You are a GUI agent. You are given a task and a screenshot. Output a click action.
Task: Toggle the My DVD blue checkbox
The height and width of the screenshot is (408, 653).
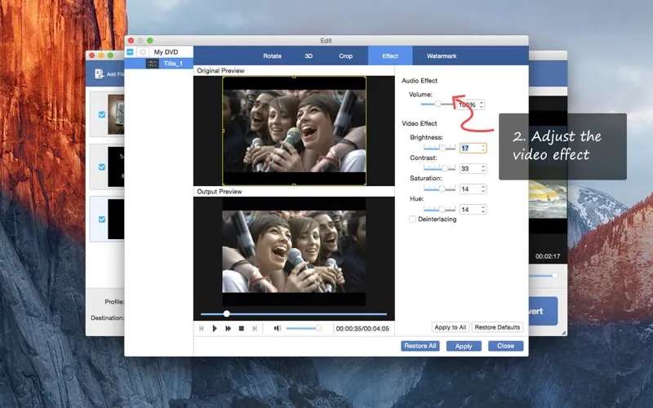click(x=130, y=52)
